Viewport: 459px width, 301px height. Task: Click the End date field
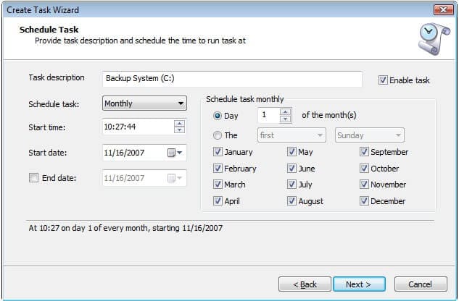[144, 178]
